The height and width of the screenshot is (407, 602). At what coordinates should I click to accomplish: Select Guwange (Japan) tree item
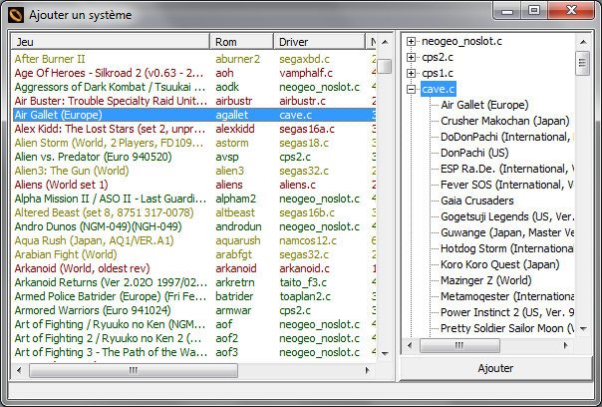[506, 232]
